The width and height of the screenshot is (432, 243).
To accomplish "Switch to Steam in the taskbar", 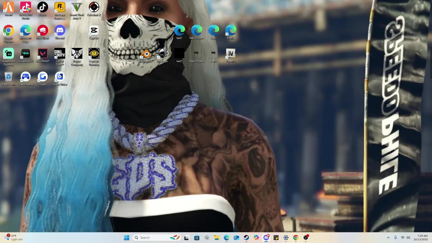I will 246,238.
